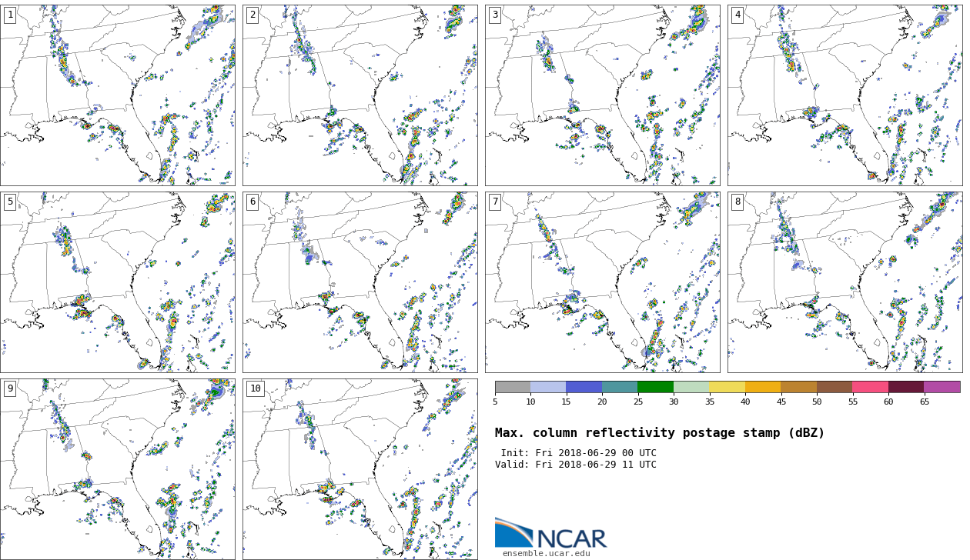Viewport: 970px width, 560px height.
Task: Click the number 6 panel label
Action: pyautogui.click(x=253, y=202)
